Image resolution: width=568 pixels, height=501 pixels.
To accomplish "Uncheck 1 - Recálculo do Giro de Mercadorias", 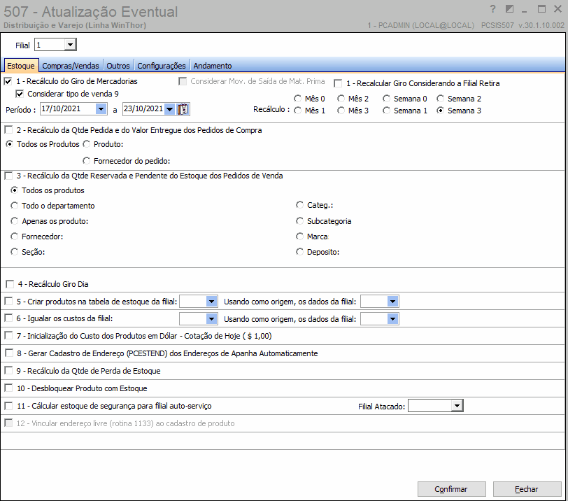I will [x=8, y=81].
